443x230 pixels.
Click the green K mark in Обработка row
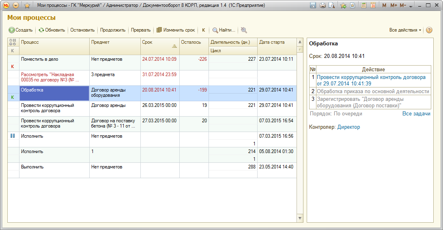point(13,97)
